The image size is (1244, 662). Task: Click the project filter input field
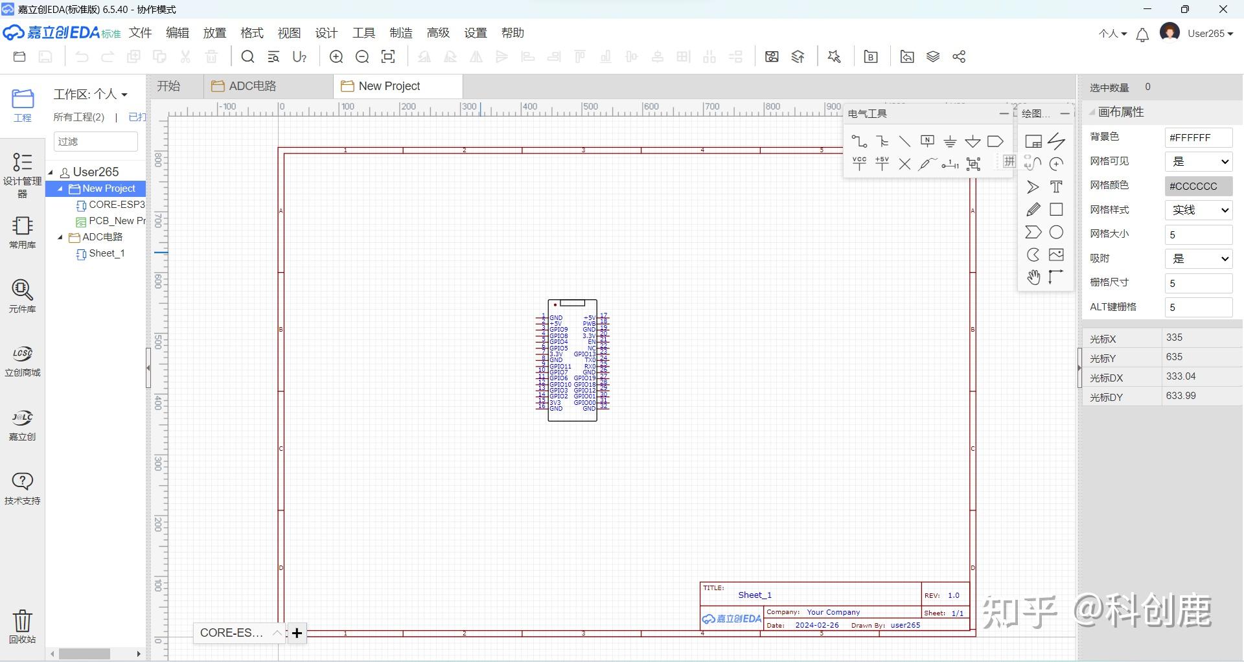[96, 141]
